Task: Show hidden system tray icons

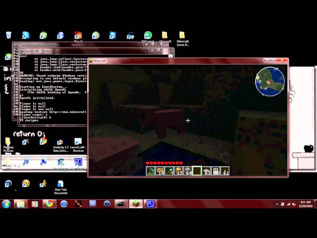Action: click(277, 204)
